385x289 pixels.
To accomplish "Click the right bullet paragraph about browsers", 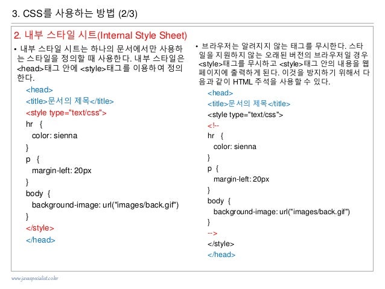I will click(x=283, y=64).
